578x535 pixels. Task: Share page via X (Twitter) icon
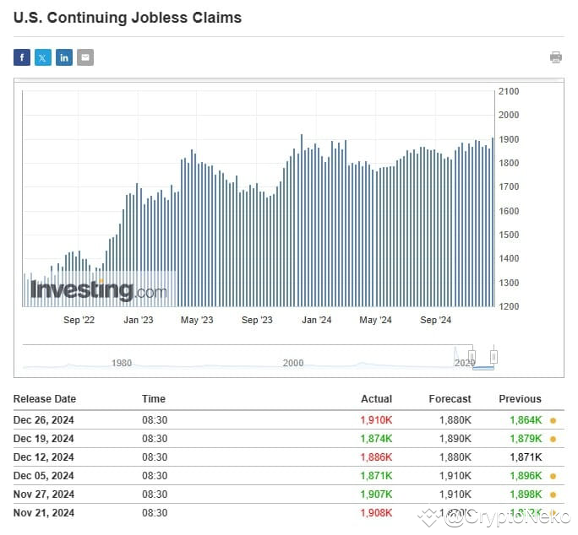pyautogui.click(x=43, y=57)
